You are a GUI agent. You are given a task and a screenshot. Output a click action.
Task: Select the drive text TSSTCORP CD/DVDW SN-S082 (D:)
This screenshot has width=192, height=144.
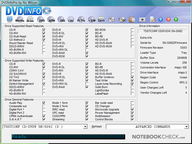pyautogui.click(x=33, y=127)
